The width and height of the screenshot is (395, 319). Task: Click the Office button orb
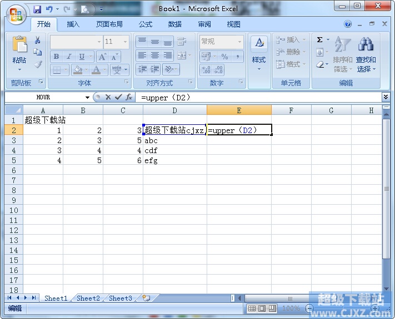pyautogui.click(x=16, y=15)
